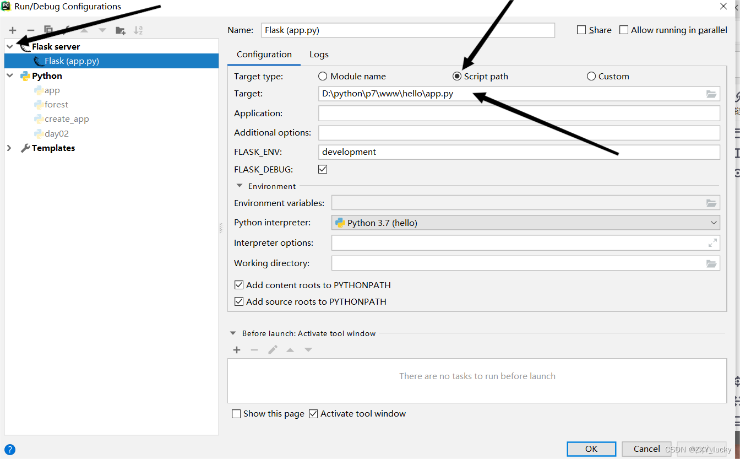Remove the selected configuration with minus icon in left toolbar
740x459 pixels.
[x=31, y=30]
